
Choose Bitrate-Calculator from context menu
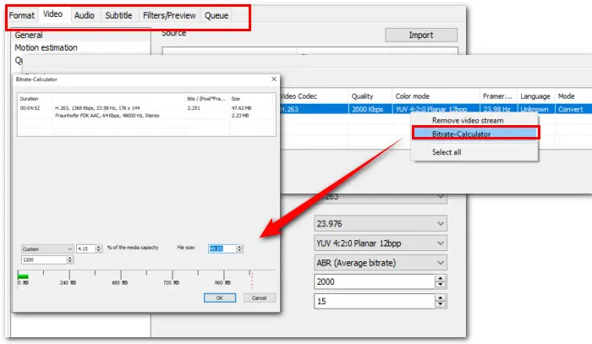tap(475, 134)
